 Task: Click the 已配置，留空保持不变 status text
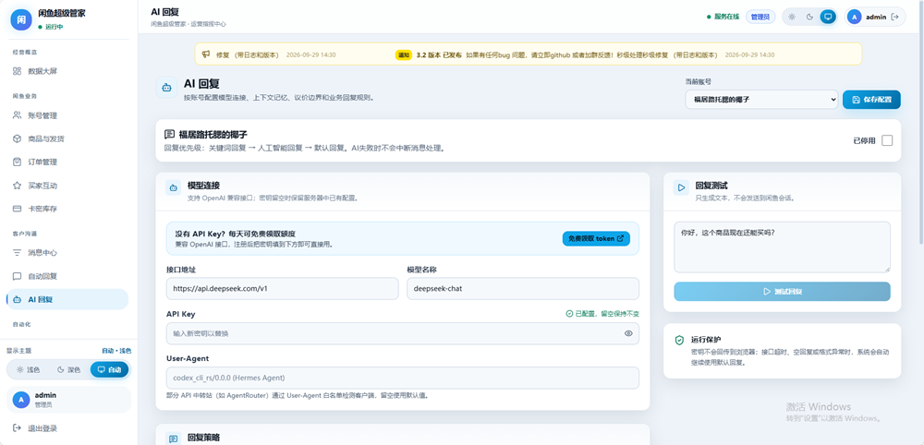pos(608,314)
